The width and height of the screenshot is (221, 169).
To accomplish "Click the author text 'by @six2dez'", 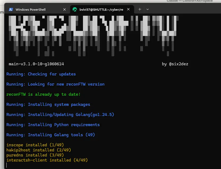I will click(x=175, y=64).
